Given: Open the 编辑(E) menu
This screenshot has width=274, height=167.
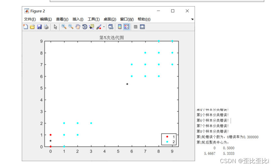Looking at the screenshot, I should [x=46, y=19].
